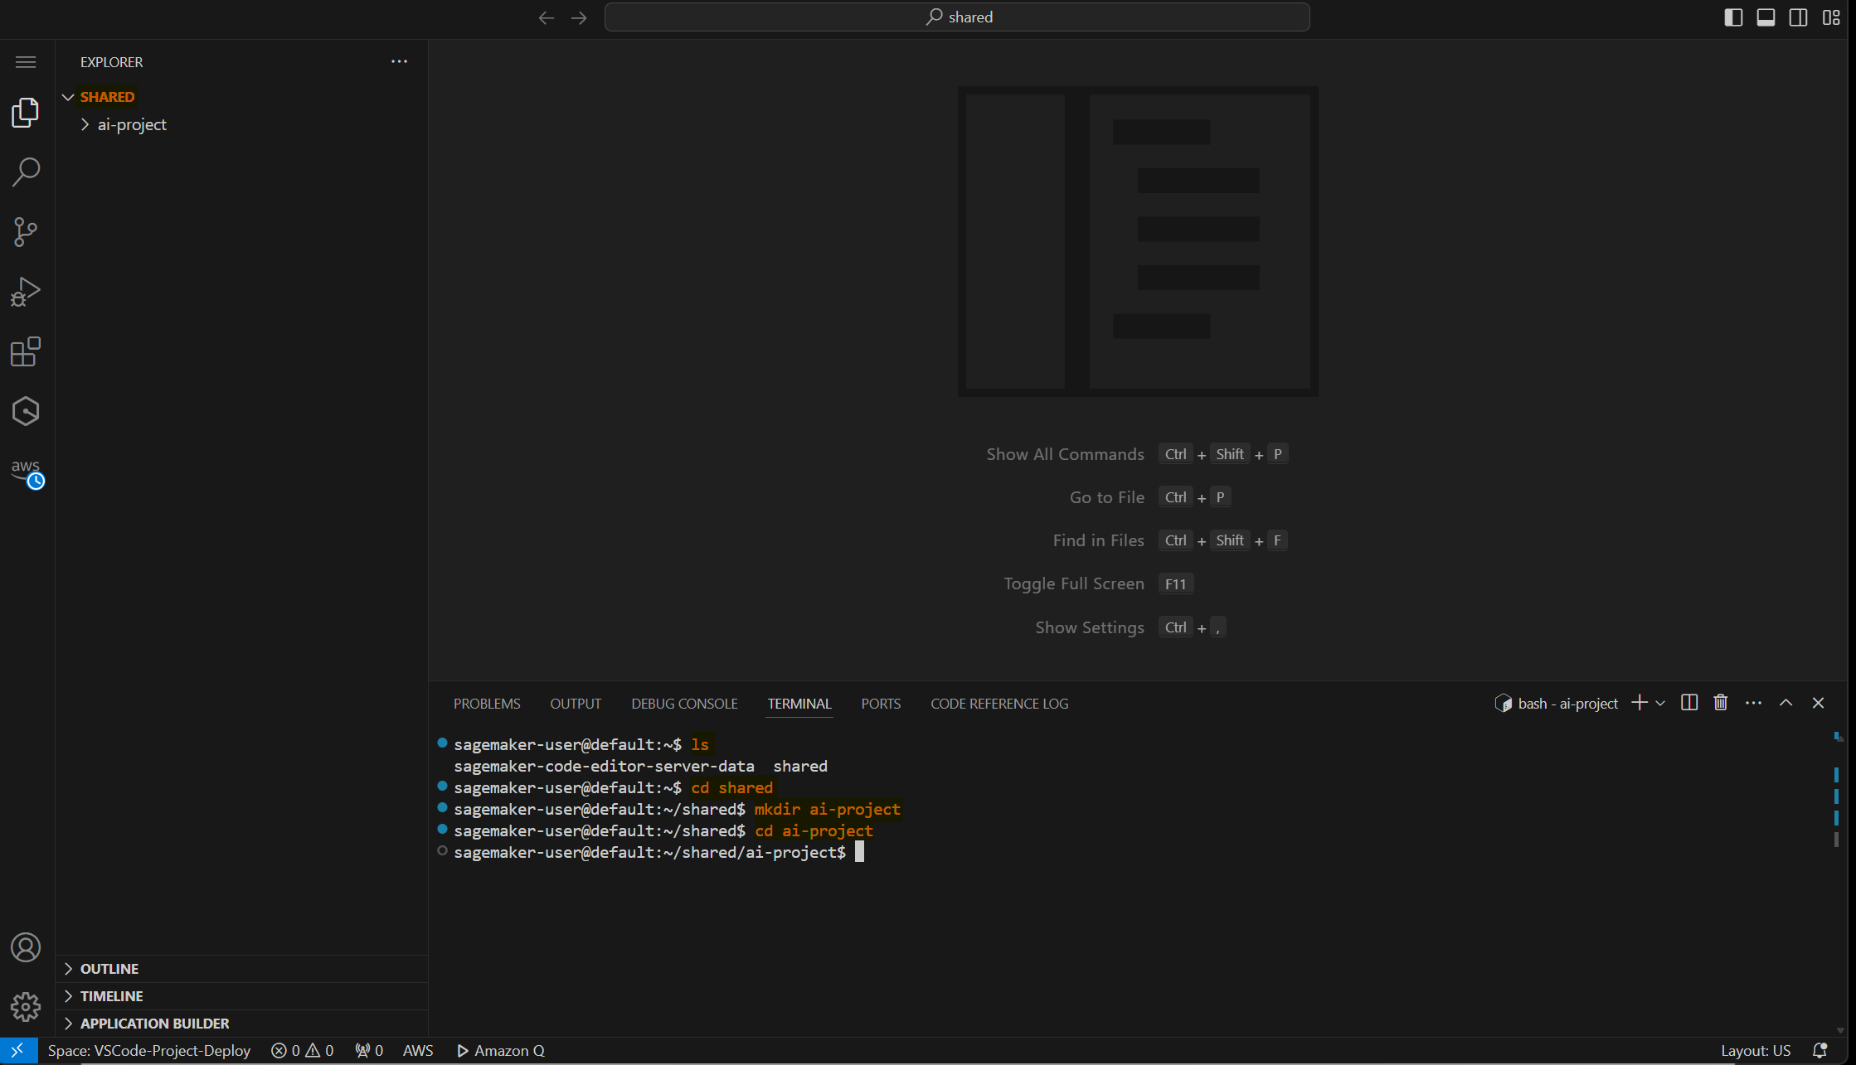Close the terminal panel
The height and width of the screenshot is (1065, 1856).
(x=1818, y=703)
